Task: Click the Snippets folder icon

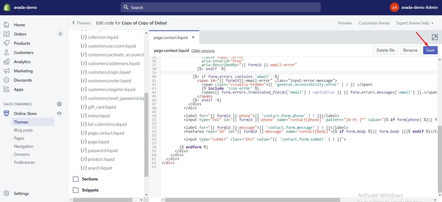Action: pos(76,190)
